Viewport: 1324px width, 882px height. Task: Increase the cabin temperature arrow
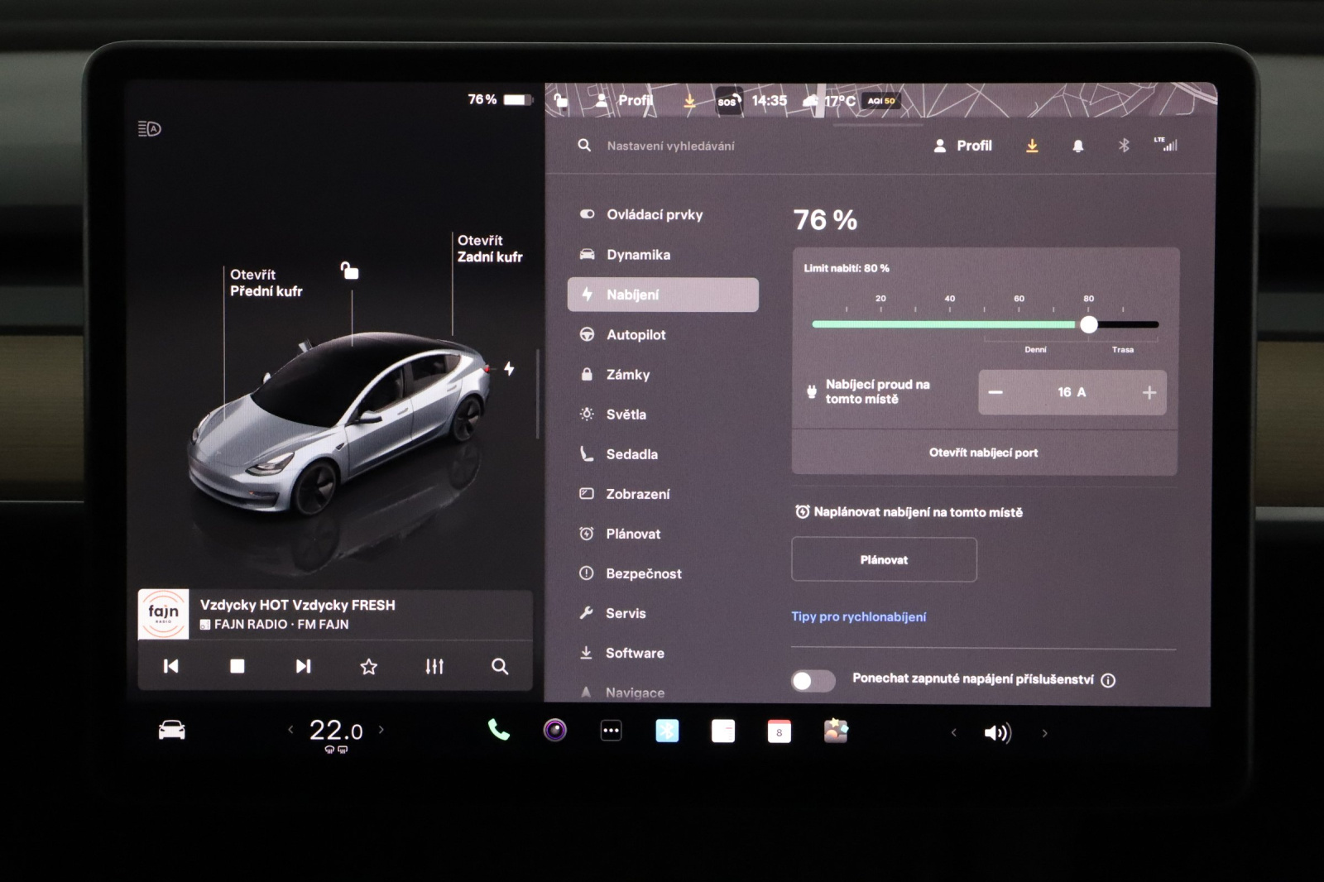point(381,730)
